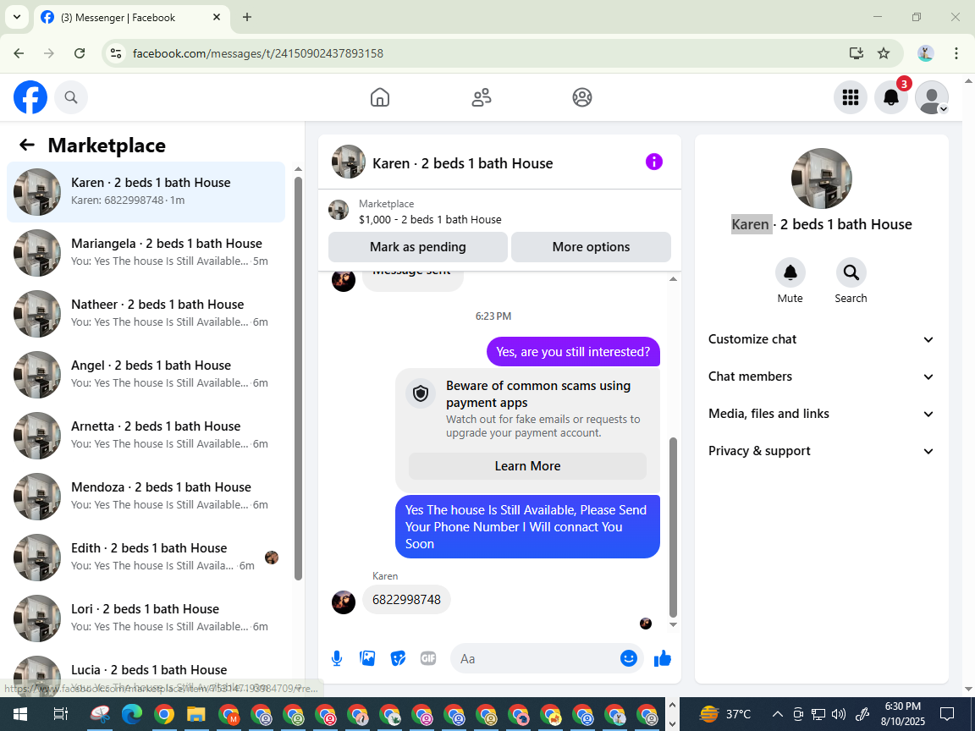Open the emoji picker in message box
Screen dimensions: 975x731
(629, 658)
